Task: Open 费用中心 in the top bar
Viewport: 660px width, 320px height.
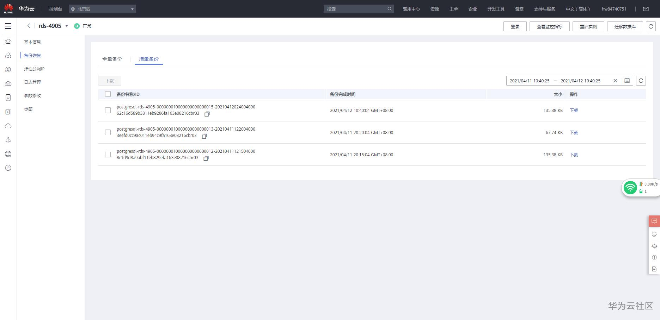Action: (x=411, y=9)
